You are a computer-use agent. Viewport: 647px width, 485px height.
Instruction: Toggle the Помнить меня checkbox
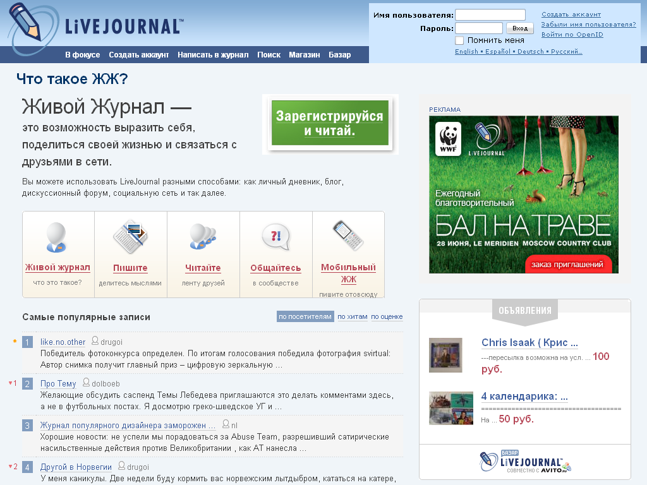coord(459,40)
